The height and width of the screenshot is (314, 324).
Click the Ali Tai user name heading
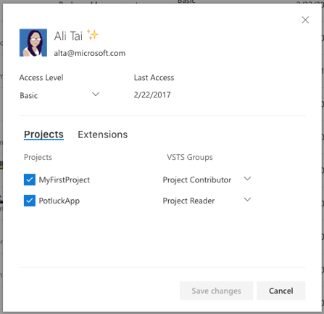tap(68, 36)
